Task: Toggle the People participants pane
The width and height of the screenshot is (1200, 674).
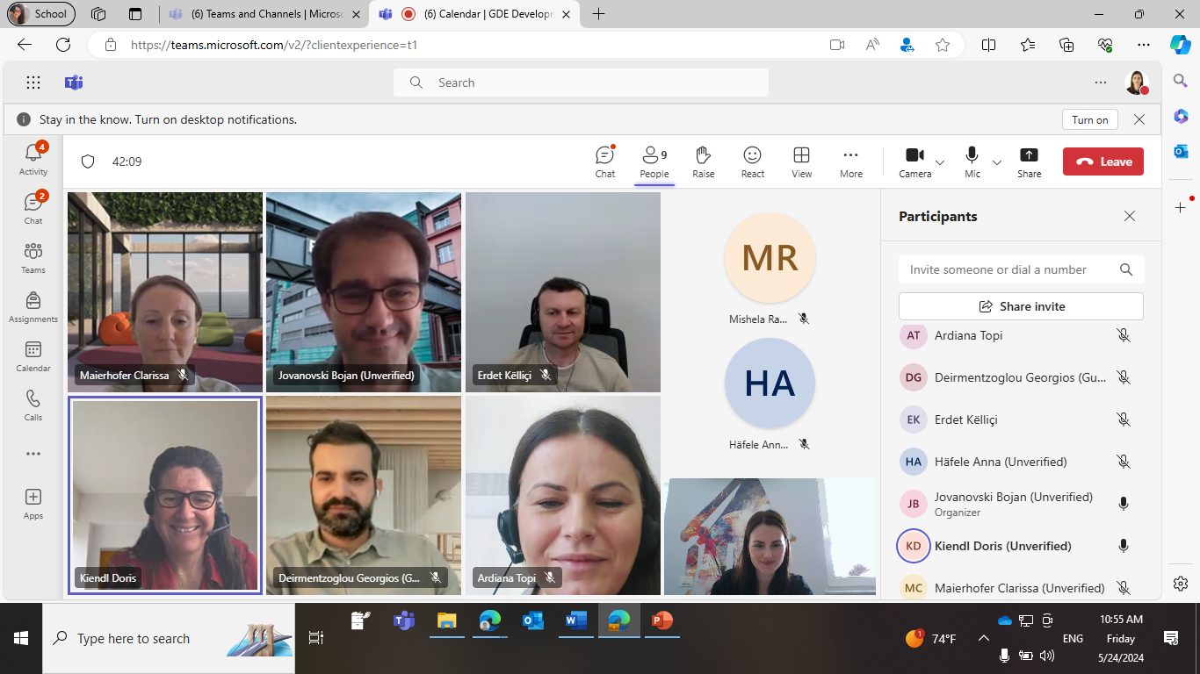Action: (x=654, y=161)
